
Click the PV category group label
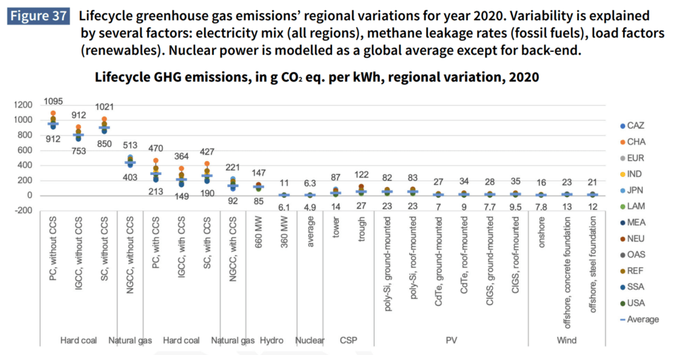[x=450, y=341]
